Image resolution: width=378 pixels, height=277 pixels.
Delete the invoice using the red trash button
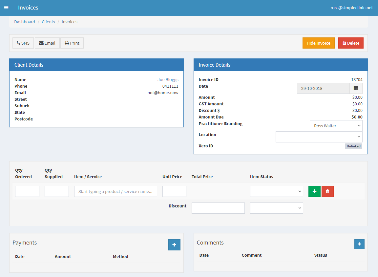350,43
